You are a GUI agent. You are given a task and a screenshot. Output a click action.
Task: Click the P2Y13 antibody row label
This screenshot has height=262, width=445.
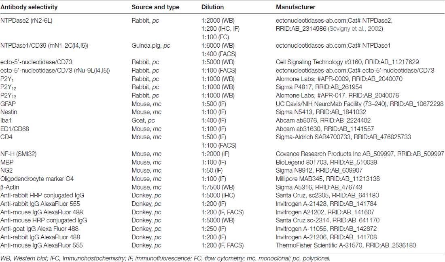pos(8,96)
